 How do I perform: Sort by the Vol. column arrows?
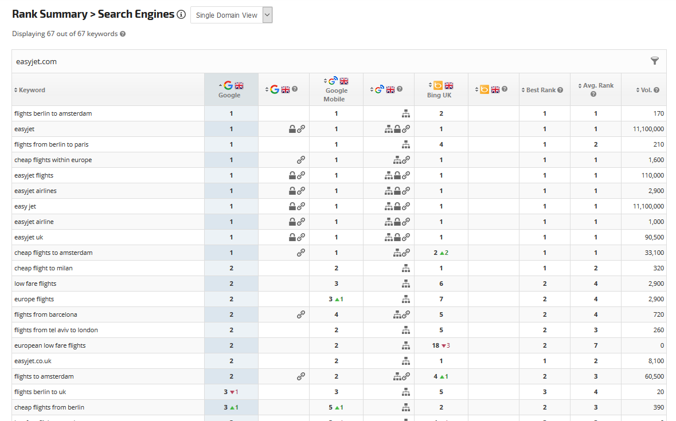pyautogui.click(x=637, y=90)
